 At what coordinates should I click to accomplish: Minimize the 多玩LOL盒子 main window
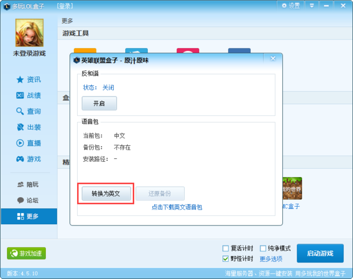coord(326,6)
